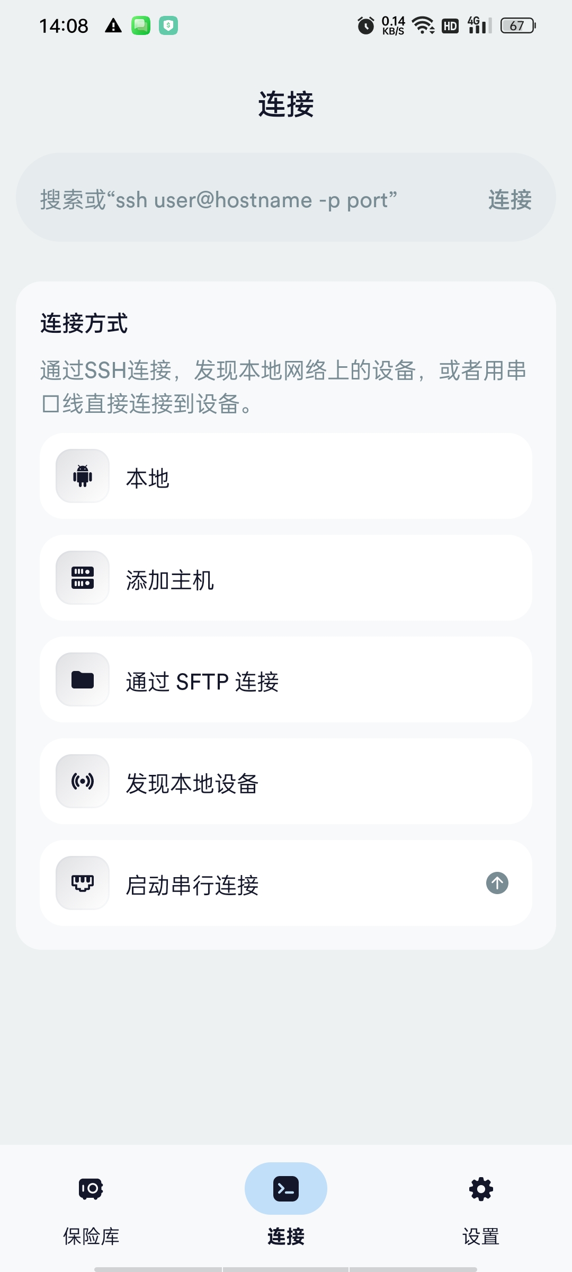
Task: Tap the upward arrow badge on serial connection
Action: pos(497,883)
